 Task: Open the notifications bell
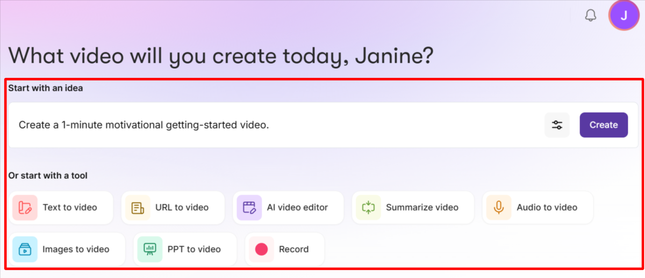pyautogui.click(x=590, y=16)
